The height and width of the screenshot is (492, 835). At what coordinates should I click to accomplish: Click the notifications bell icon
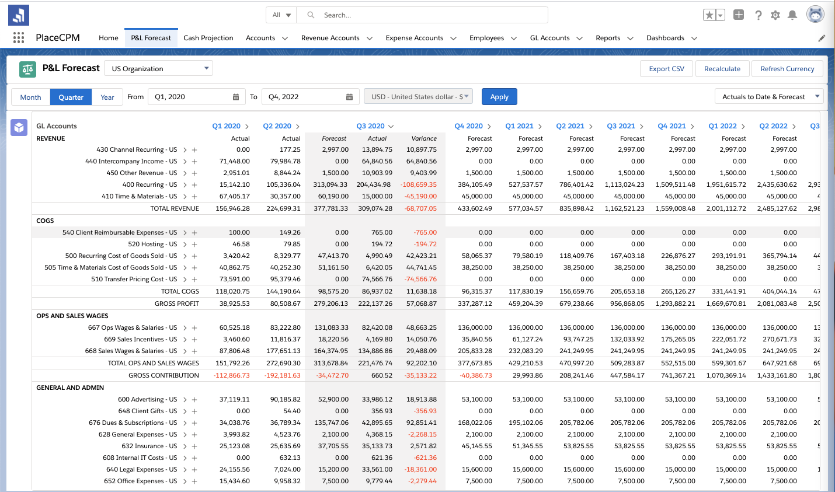tap(792, 15)
